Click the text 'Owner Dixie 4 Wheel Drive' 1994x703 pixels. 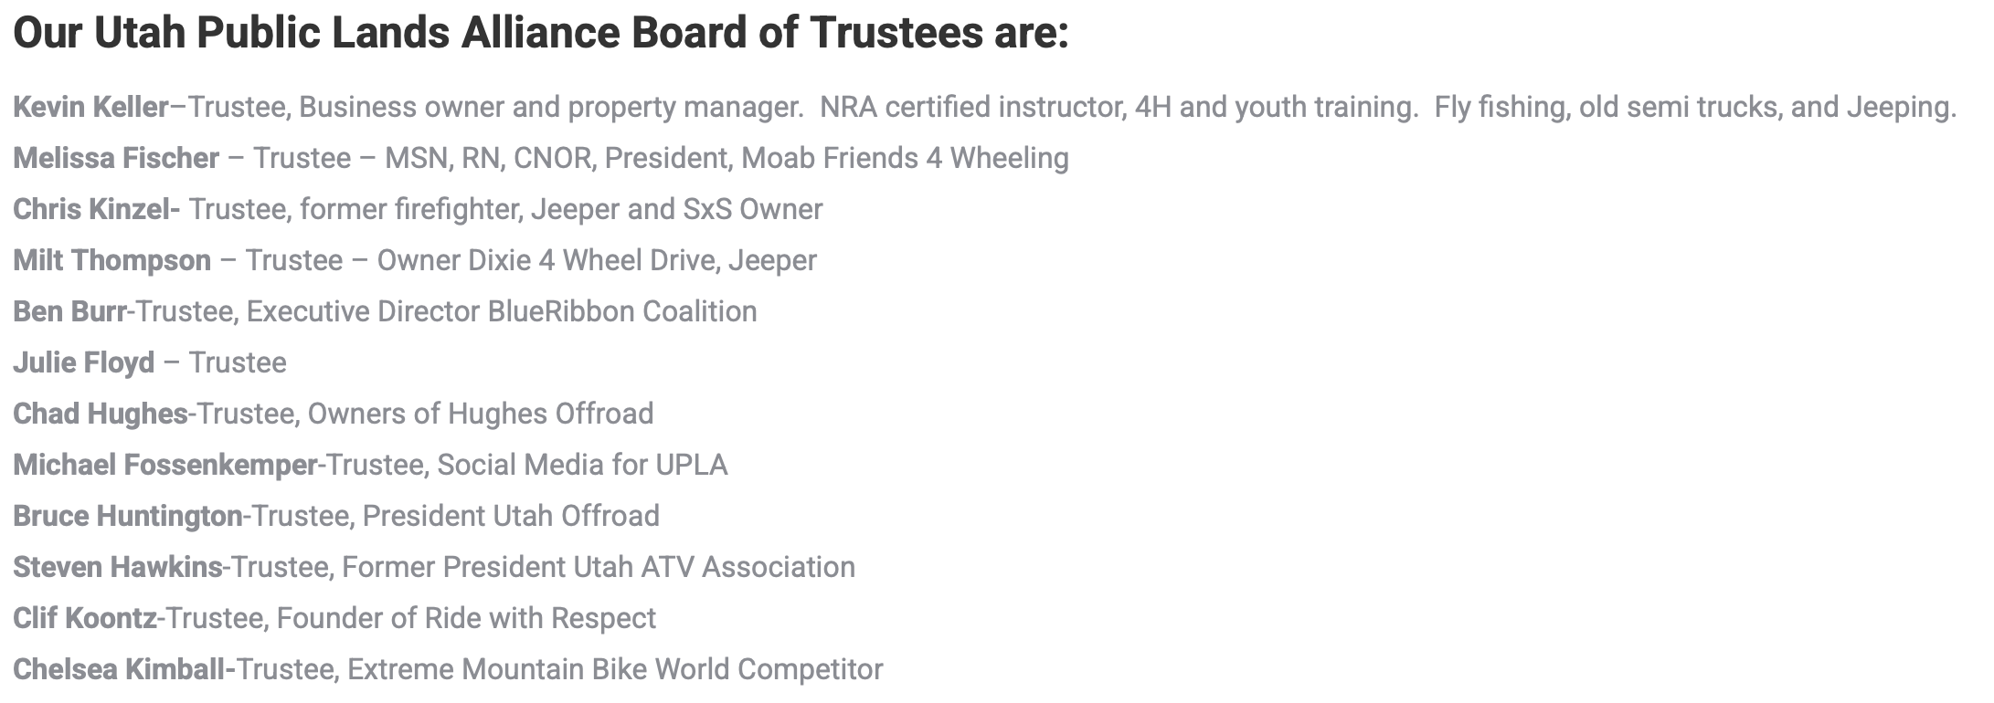tap(547, 261)
